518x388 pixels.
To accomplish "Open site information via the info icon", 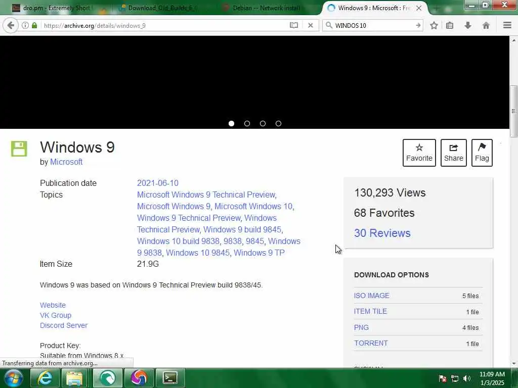I will (x=25, y=25).
